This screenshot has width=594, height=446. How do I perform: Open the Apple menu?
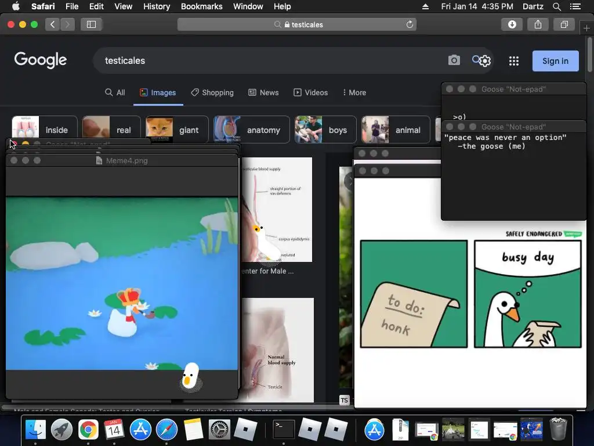(x=16, y=6)
